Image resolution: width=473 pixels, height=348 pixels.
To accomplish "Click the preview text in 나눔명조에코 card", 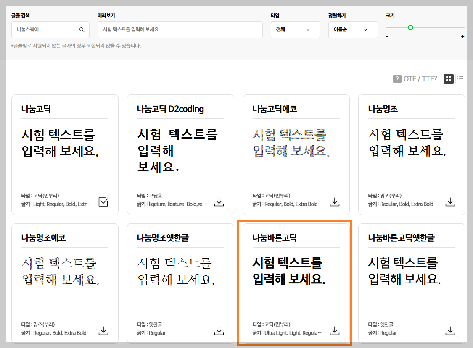I will coord(60,272).
